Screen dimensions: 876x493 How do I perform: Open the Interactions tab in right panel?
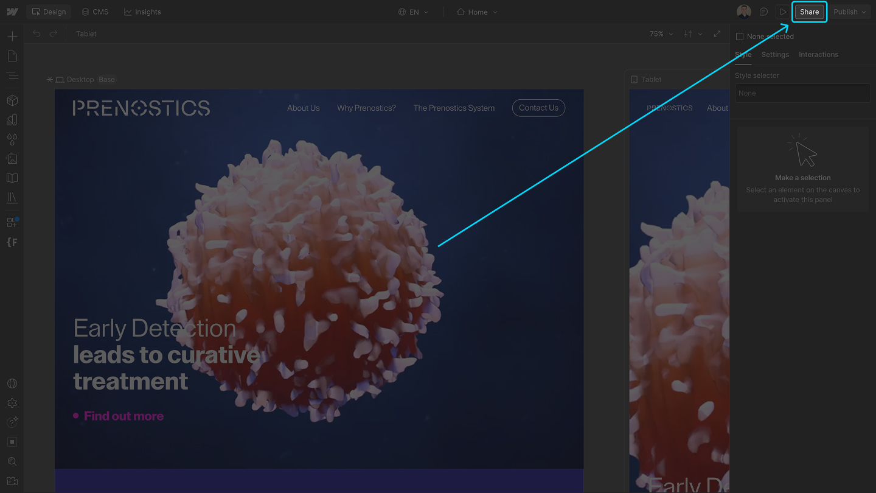818,55
